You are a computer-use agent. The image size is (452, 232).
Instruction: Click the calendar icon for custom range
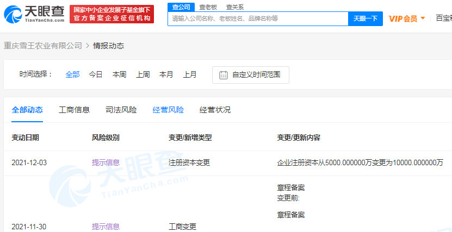point(223,75)
